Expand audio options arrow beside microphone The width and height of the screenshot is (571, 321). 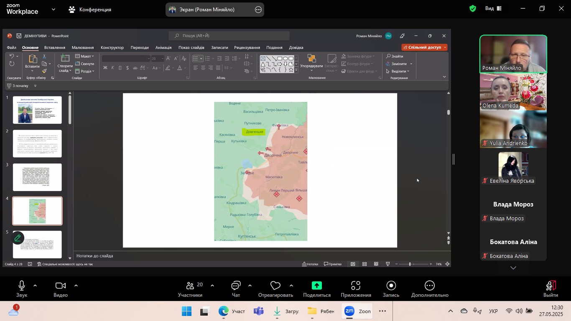click(35, 286)
